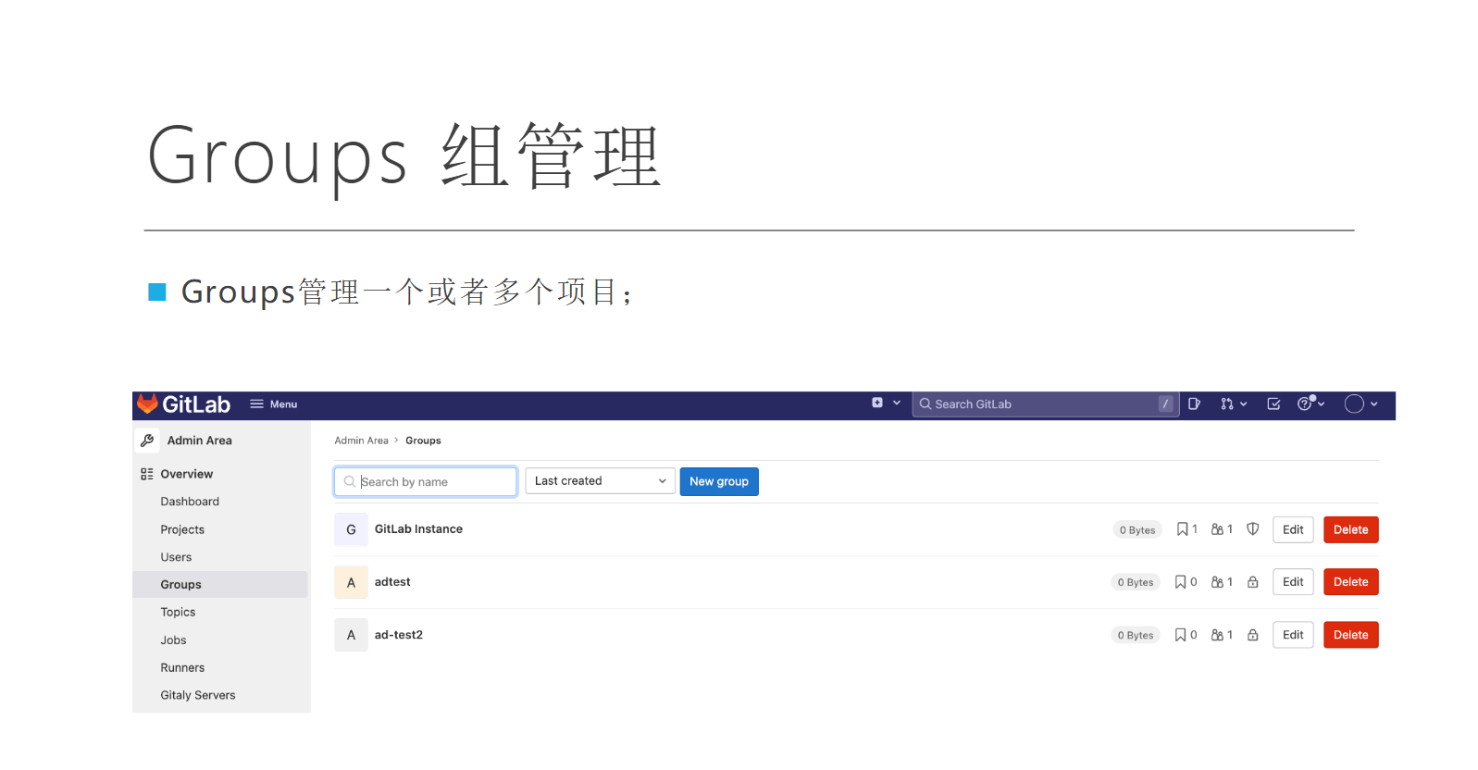Click members icon for adtest
Image resolution: width=1478 pixels, height=770 pixels.
1217,582
